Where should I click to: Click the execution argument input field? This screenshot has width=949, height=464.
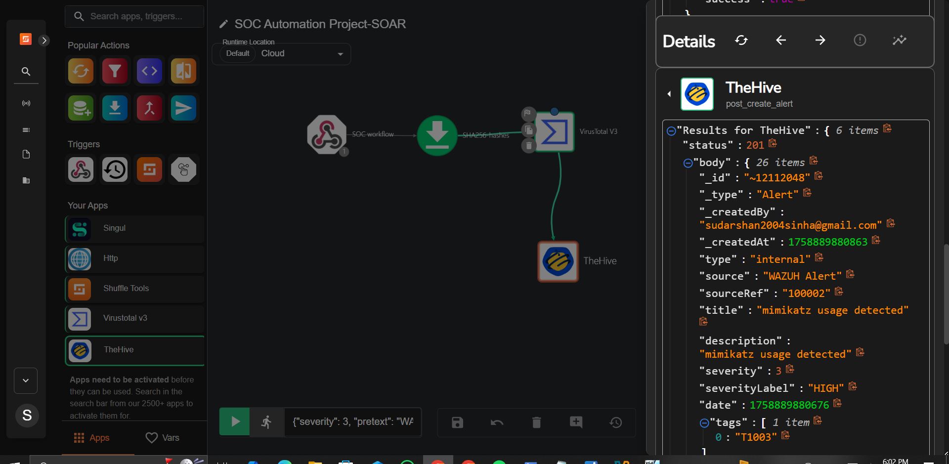pyautogui.click(x=353, y=422)
